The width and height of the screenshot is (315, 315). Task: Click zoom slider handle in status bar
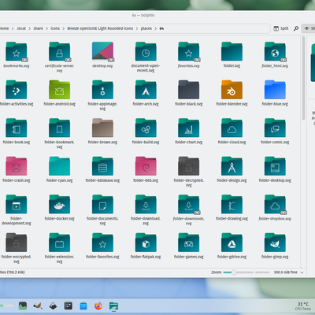coord(234,272)
